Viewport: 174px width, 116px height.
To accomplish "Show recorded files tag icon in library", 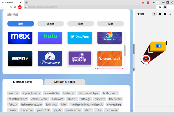I will pyautogui.click(x=165, y=14).
